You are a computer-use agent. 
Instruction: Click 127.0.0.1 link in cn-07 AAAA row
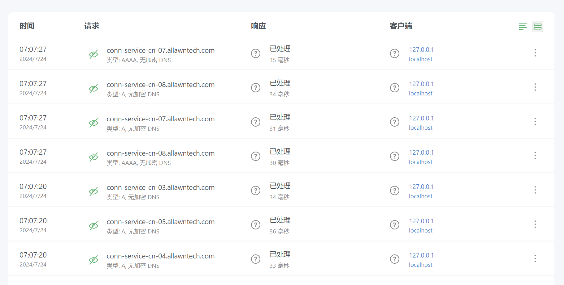coord(421,50)
